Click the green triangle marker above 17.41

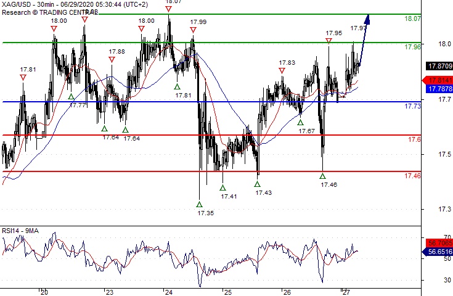point(222,188)
